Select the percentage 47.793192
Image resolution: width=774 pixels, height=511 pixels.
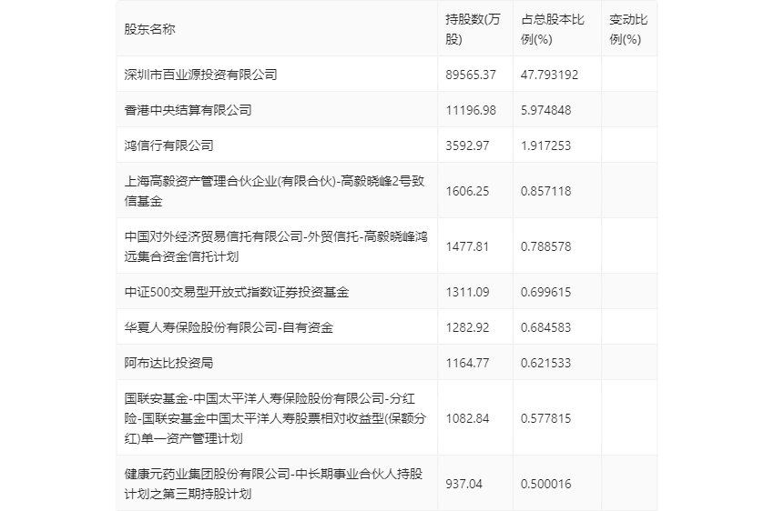(x=549, y=75)
